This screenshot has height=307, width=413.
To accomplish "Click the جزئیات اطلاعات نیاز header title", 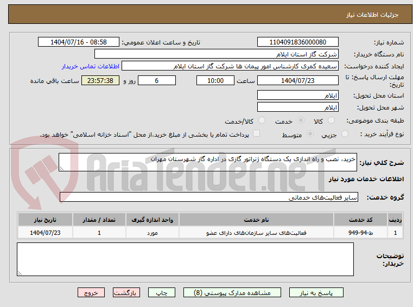I will click(x=372, y=15).
